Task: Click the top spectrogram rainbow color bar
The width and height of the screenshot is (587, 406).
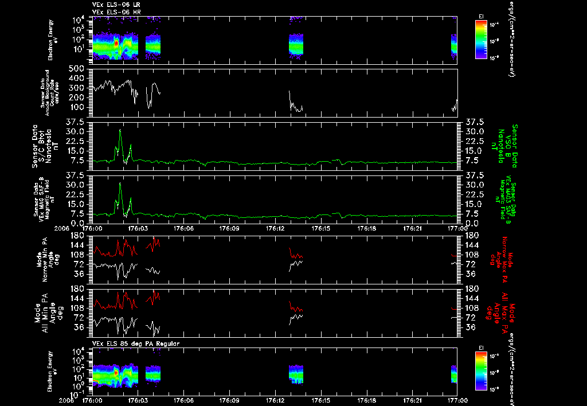Action: [481, 40]
